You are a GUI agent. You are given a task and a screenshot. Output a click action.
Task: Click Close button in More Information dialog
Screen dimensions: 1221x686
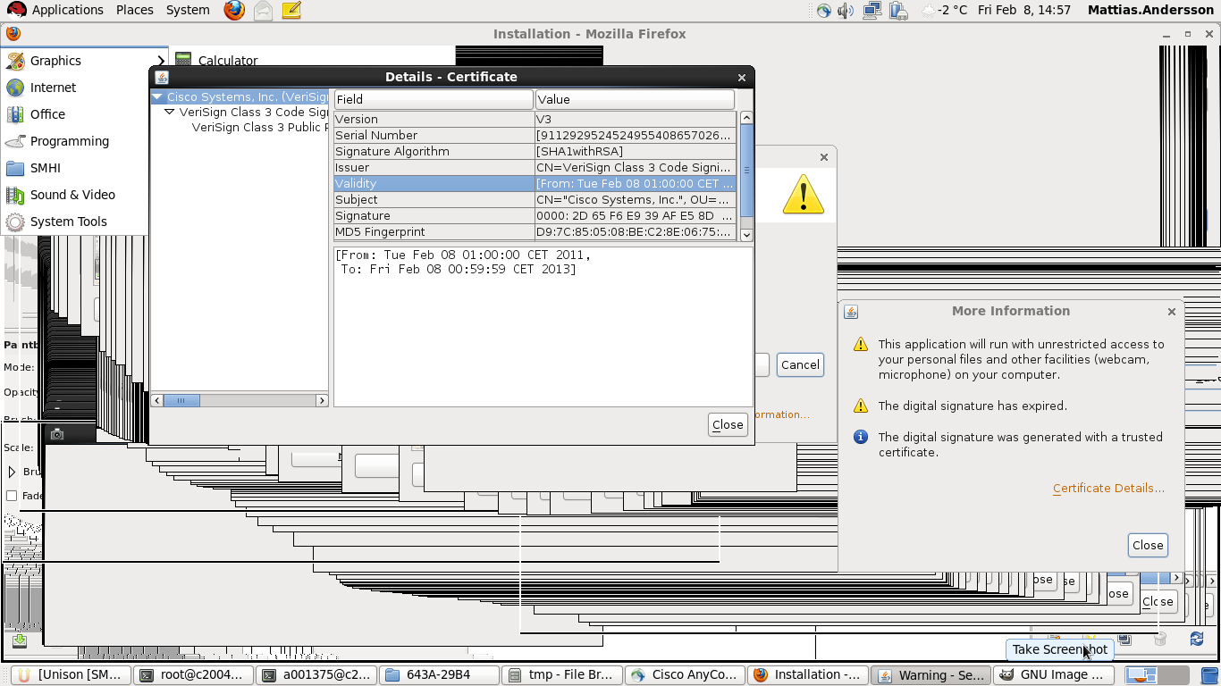tap(1148, 545)
